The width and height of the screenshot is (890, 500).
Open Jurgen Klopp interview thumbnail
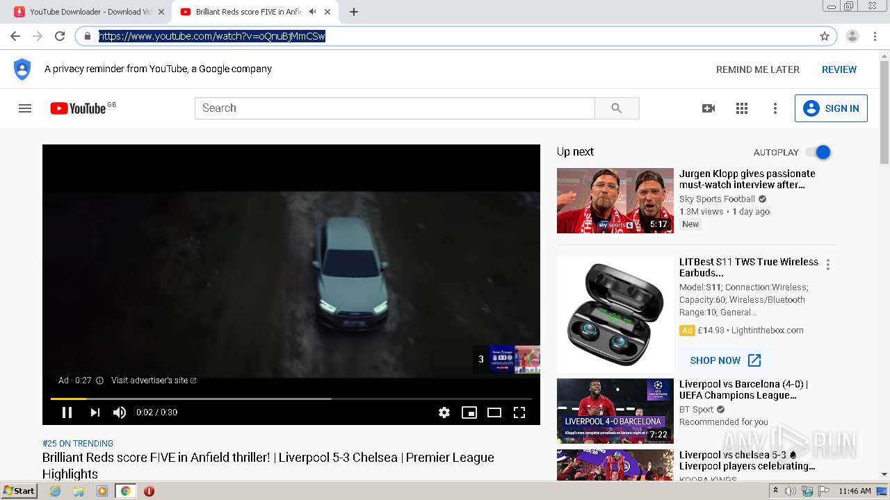tap(615, 201)
